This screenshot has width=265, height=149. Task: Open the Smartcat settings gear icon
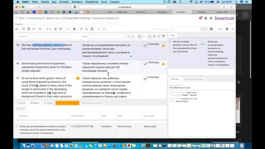[211, 18]
